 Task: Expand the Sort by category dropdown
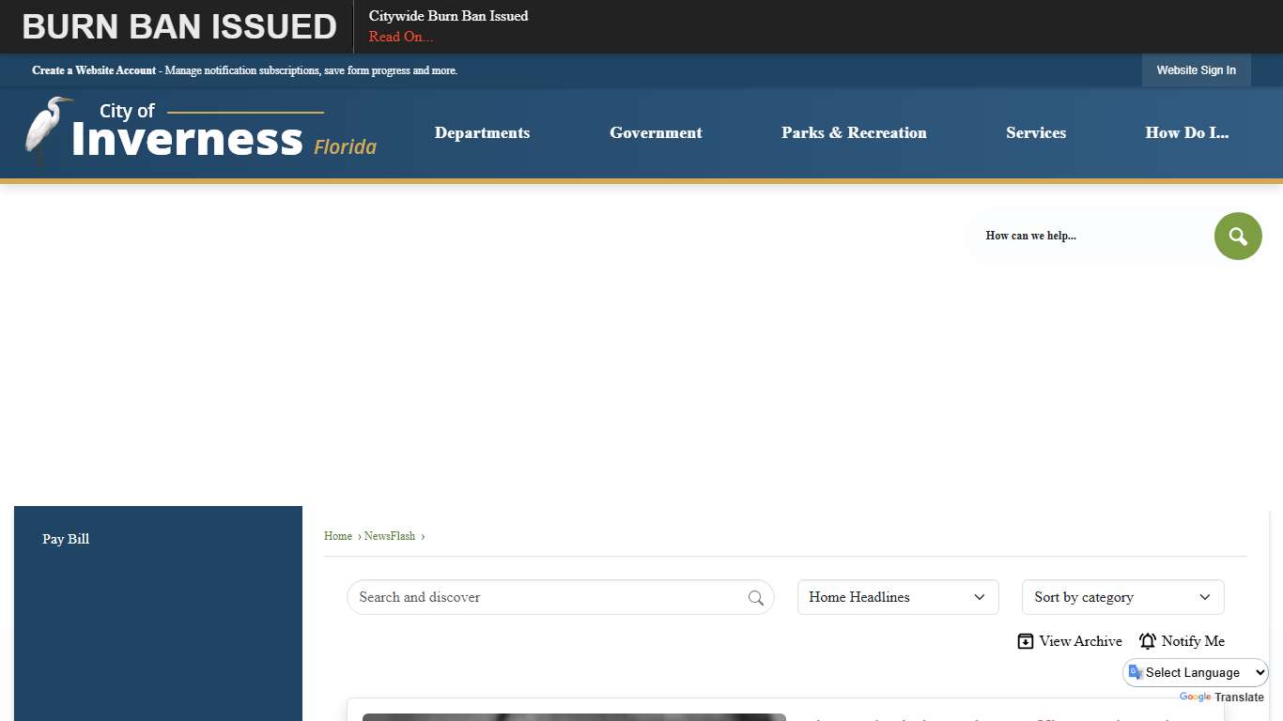pos(1122,597)
